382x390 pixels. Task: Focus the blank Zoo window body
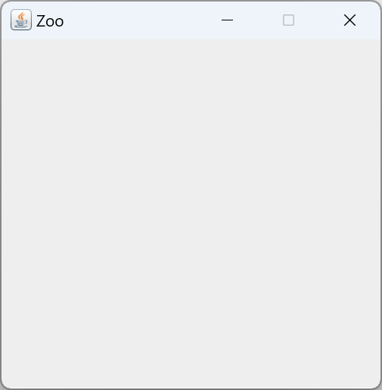click(x=191, y=214)
